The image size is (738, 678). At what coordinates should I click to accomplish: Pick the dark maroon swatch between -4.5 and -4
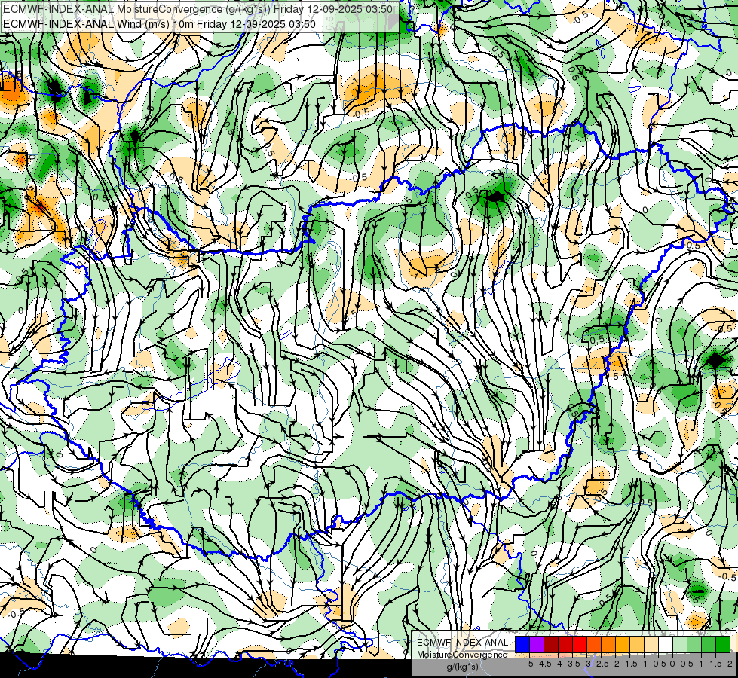(x=551, y=644)
